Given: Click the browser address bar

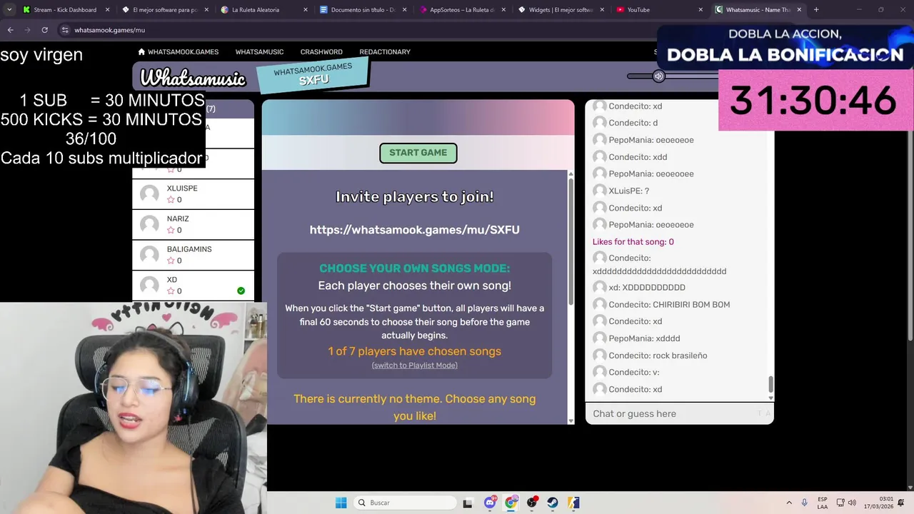Looking at the screenshot, I should click(x=357, y=30).
